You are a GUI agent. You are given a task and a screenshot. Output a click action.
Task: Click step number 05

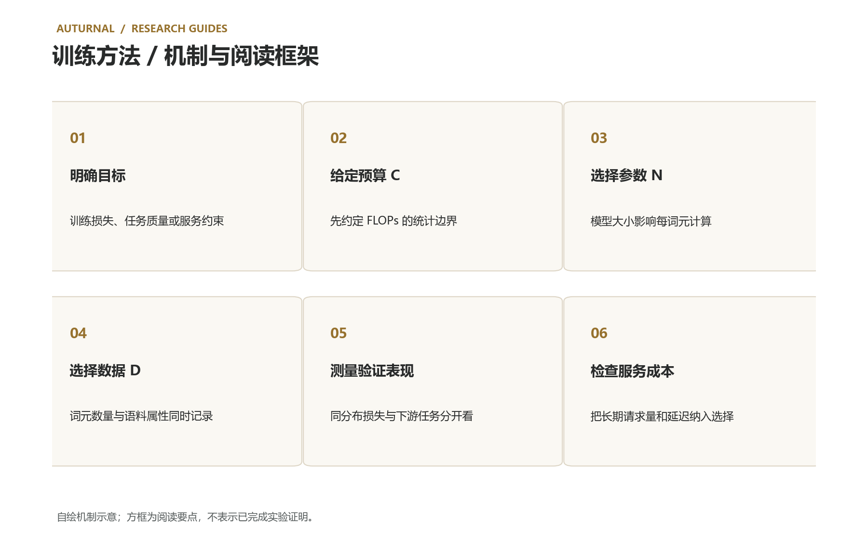click(339, 333)
